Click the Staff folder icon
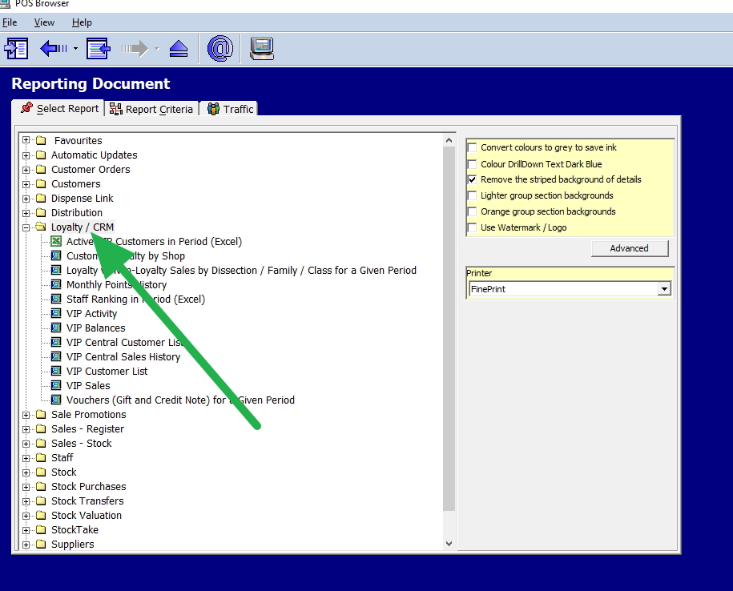Image resolution: width=733 pixels, height=591 pixels. coord(41,457)
